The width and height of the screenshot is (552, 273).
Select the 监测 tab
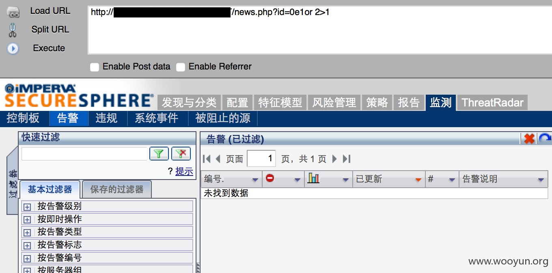coord(441,103)
